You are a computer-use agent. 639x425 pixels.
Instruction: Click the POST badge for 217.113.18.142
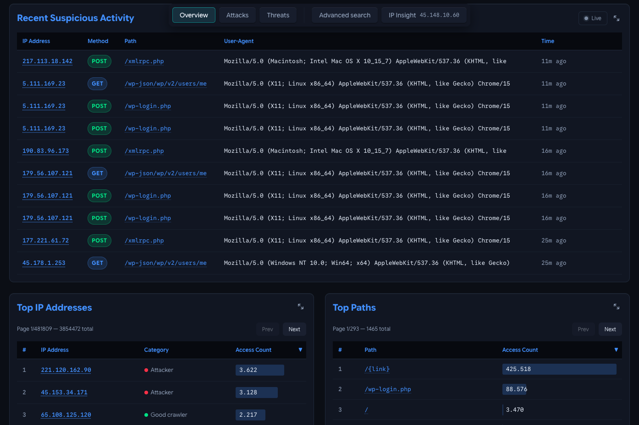[99, 61]
